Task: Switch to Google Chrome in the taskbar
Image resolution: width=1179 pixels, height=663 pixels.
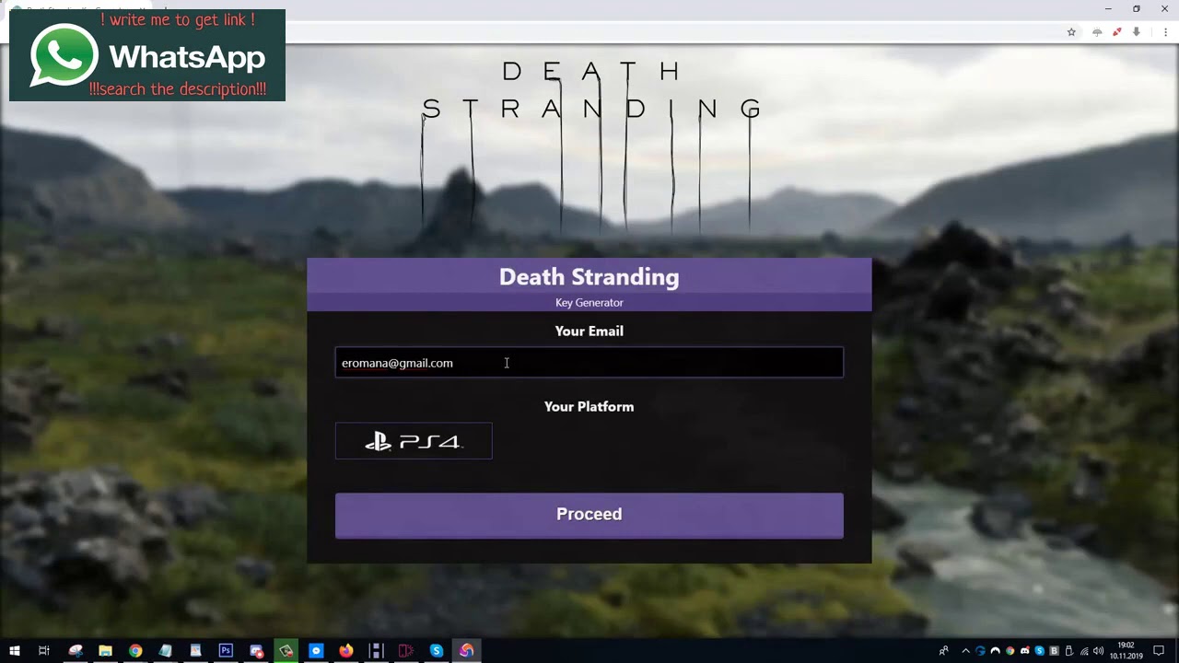Action: coord(135,651)
